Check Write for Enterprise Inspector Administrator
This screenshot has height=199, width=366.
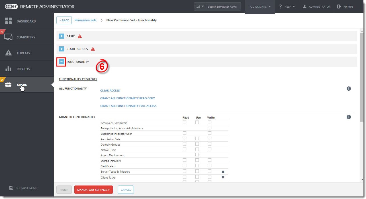click(210, 128)
